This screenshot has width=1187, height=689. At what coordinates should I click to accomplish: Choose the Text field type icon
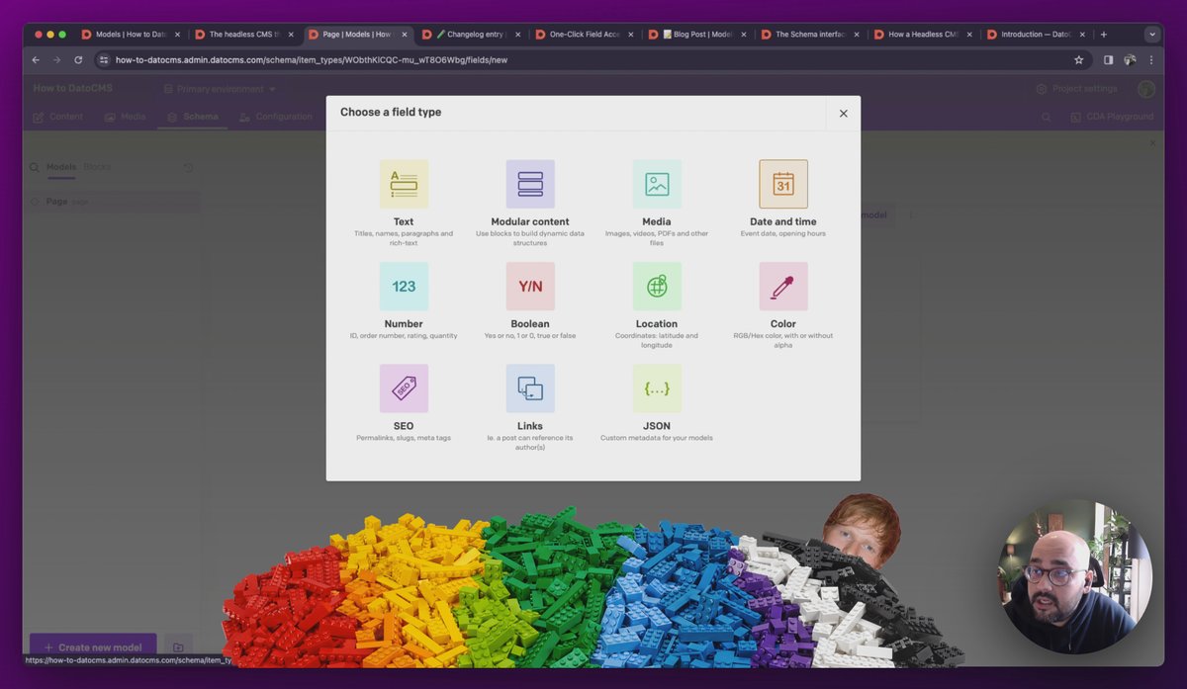404,184
